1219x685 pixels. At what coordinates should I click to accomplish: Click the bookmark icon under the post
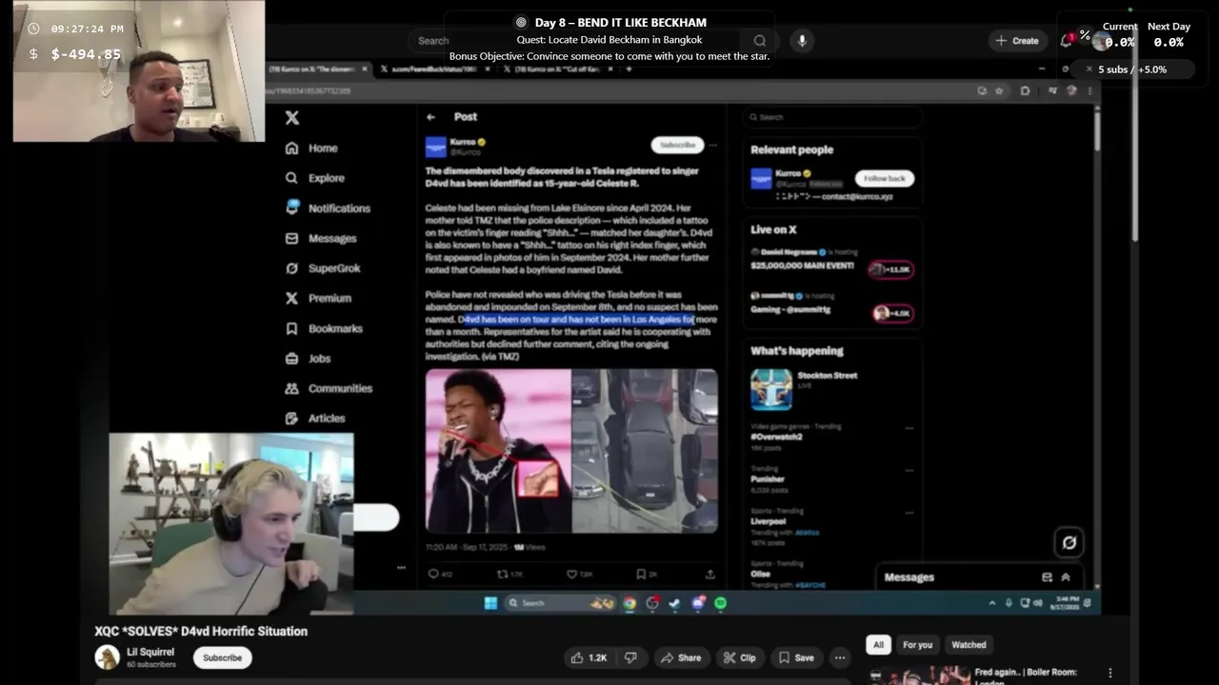[641, 575]
